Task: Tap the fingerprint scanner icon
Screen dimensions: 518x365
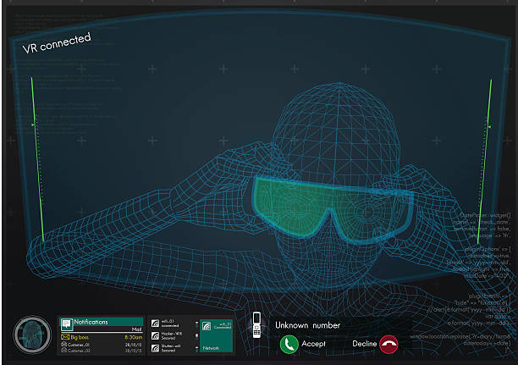Action: (x=32, y=335)
